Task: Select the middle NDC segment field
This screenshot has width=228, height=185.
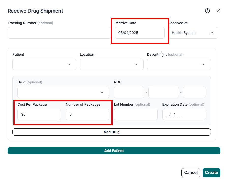Action: tap(163, 92)
